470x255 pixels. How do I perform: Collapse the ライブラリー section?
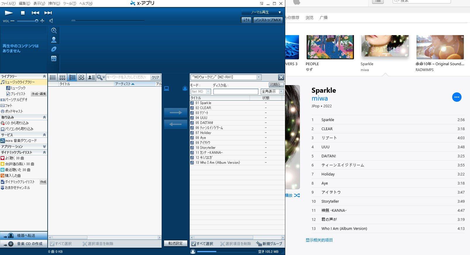[44, 76]
